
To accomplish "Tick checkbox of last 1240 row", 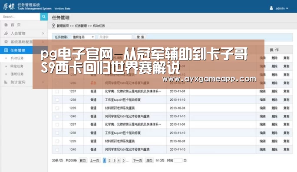I will 57,150.
